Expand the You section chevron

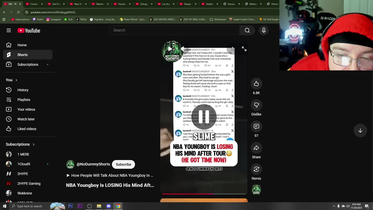point(16,80)
